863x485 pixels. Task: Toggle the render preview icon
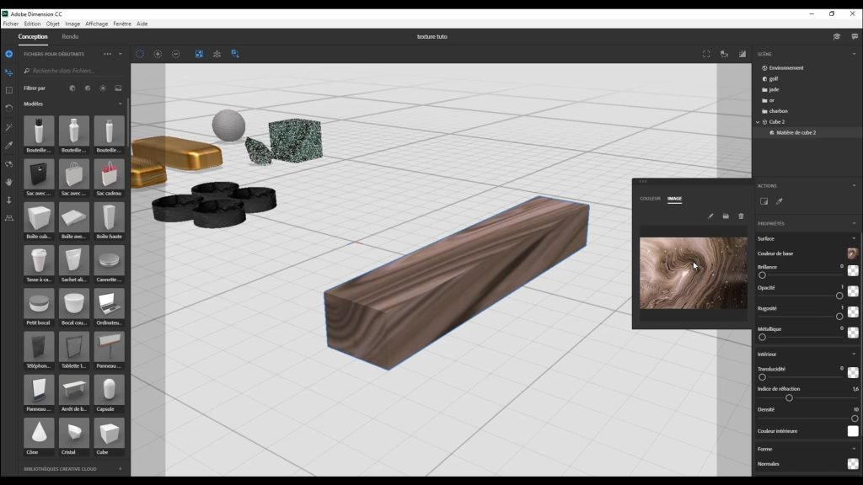pos(742,54)
